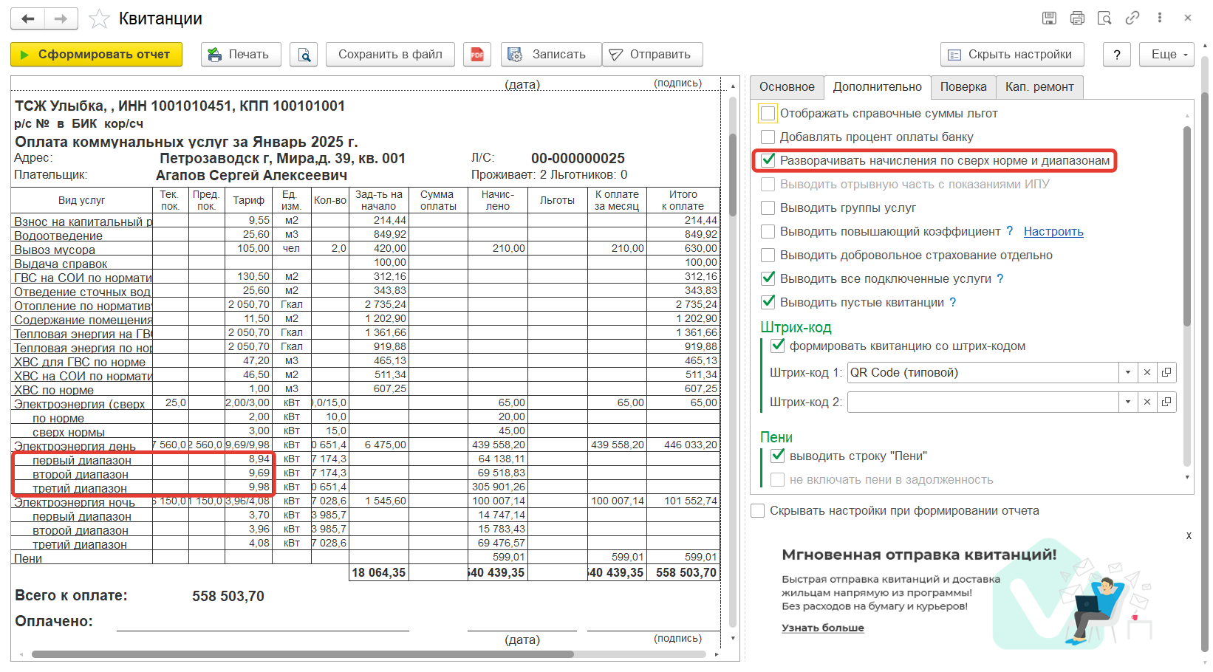Click the QR Code (типовой) field

pyautogui.click(x=983, y=373)
